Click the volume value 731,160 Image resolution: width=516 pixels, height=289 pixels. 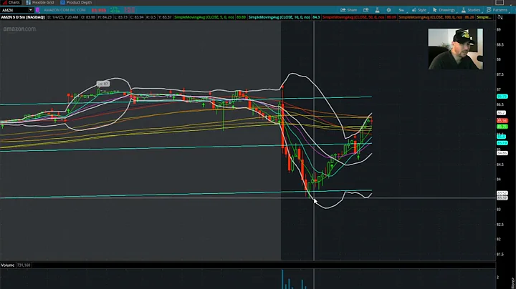(24, 265)
